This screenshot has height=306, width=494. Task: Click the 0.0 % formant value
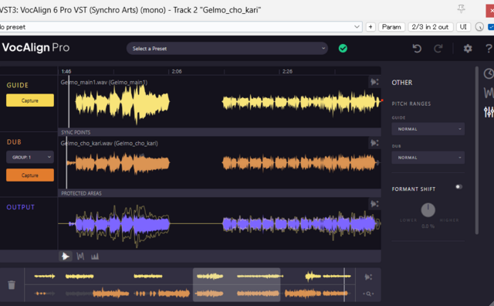pos(428,226)
